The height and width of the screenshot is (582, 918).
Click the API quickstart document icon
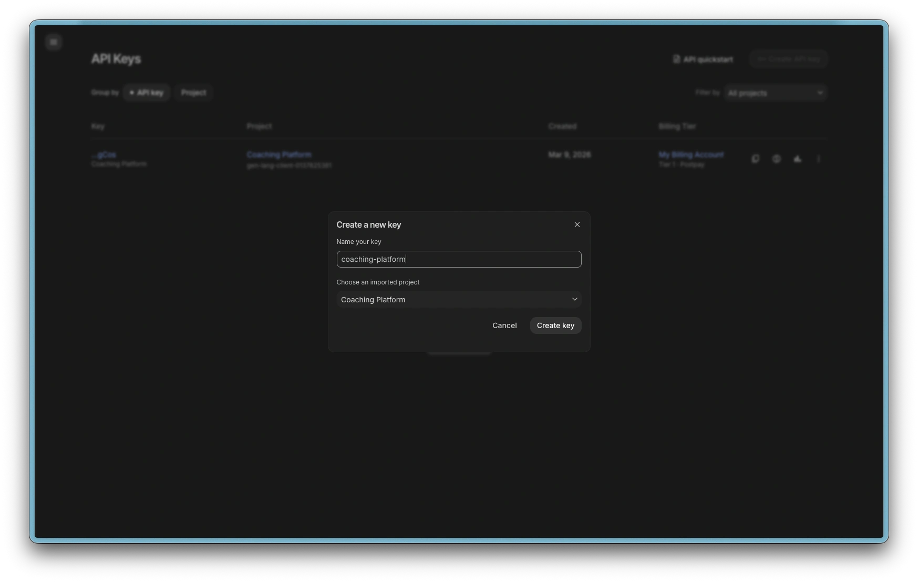click(x=676, y=59)
